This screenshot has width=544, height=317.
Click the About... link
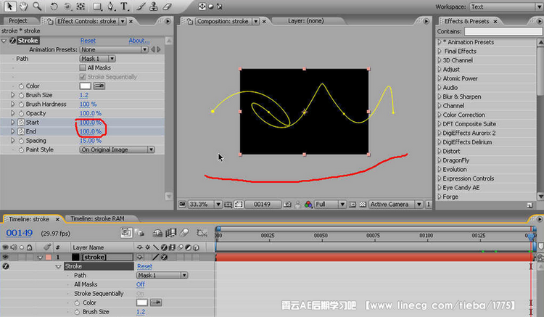click(139, 41)
